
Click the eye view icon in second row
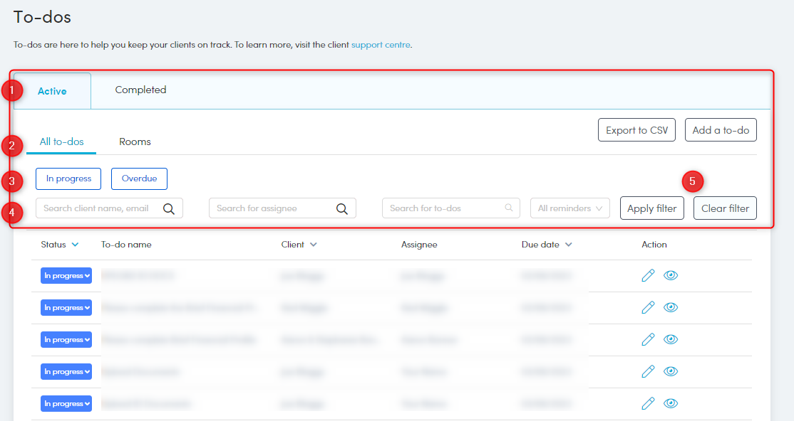coord(671,307)
